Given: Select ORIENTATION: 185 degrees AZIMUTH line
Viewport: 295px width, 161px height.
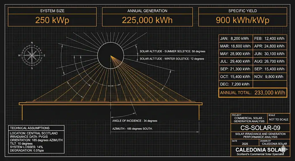Looking at the screenshot, I should click(36, 140).
